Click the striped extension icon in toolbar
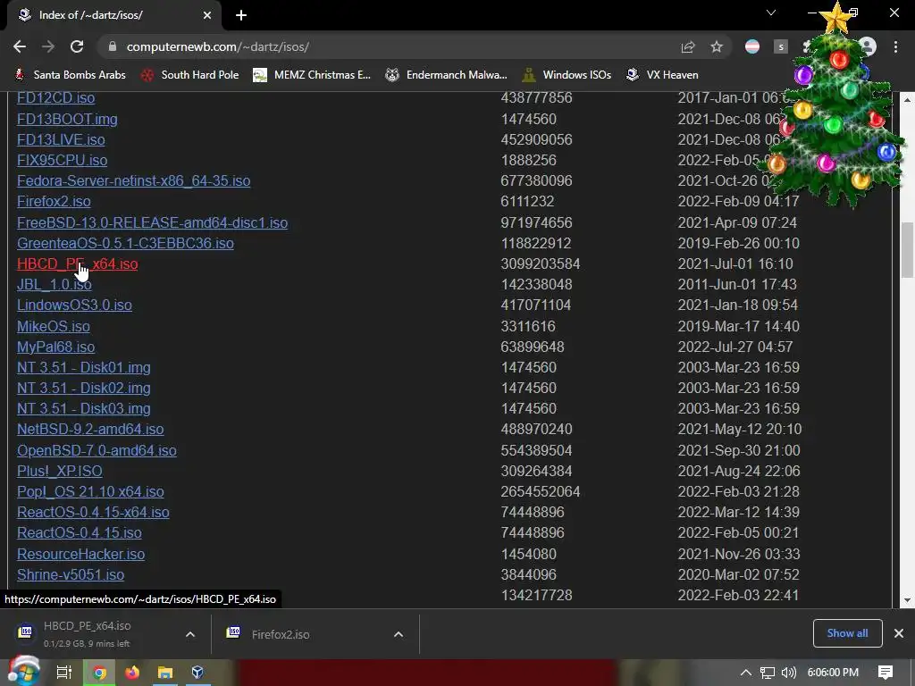This screenshot has width=915, height=686. coord(752,46)
